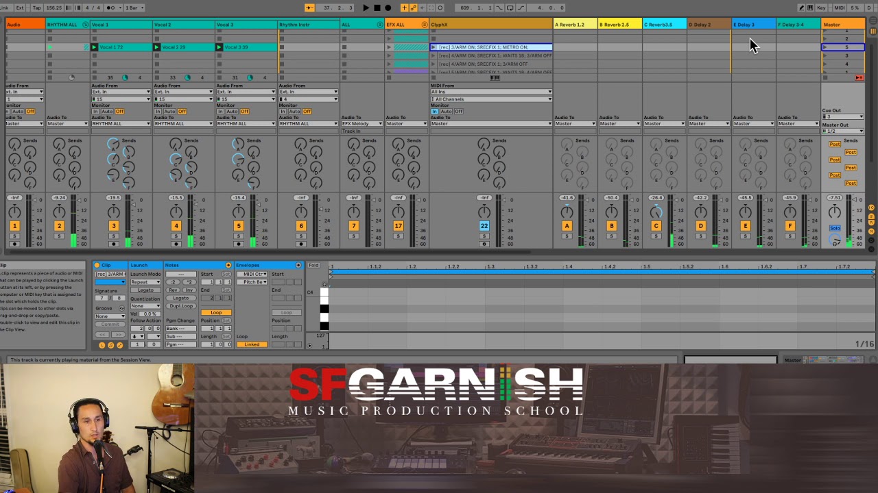Screen dimensions: 878x493
Task: Enable Draw Mode pencil in the top bar
Action: click(x=802, y=8)
